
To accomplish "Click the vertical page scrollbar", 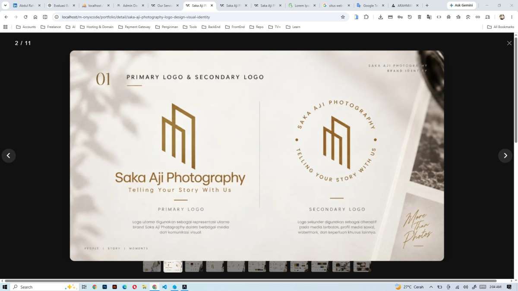I will (x=516, y=91).
